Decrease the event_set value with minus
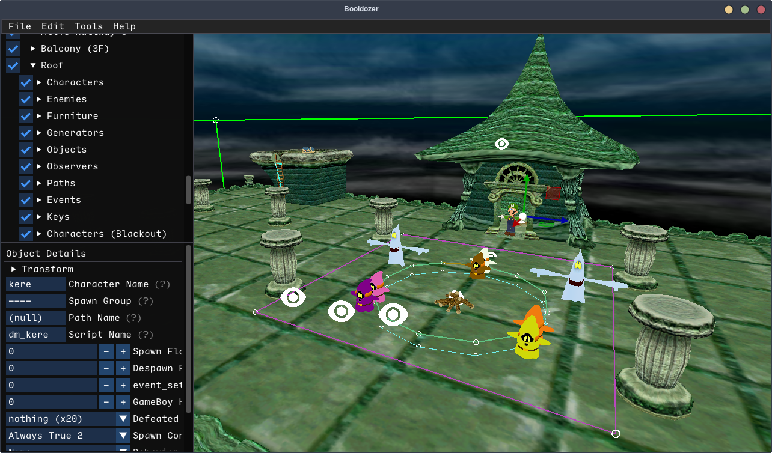The image size is (772, 453). pyautogui.click(x=106, y=385)
